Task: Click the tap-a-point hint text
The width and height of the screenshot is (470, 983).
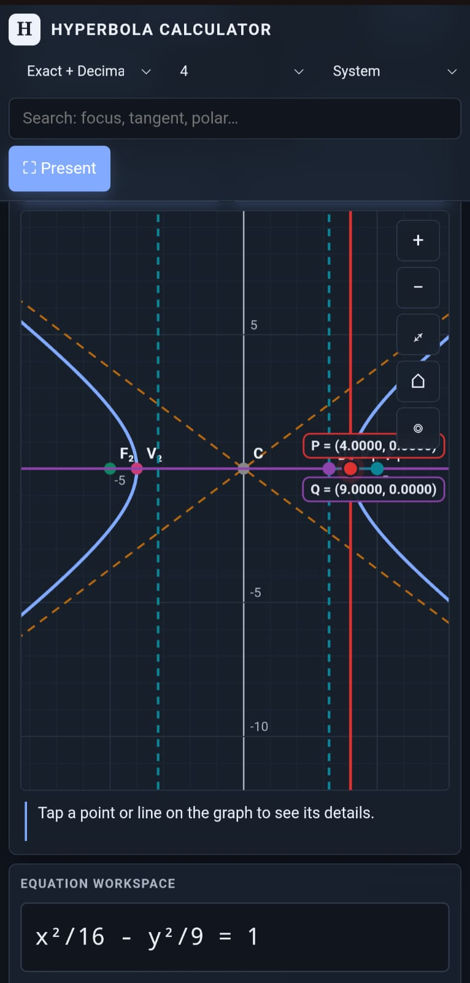Action: point(206,813)
